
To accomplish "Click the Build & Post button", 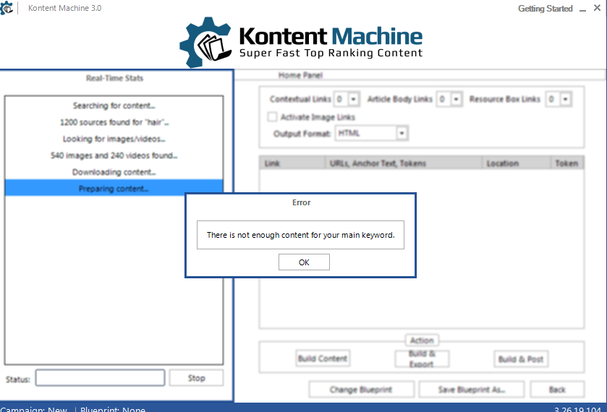I will pos(521,359).
